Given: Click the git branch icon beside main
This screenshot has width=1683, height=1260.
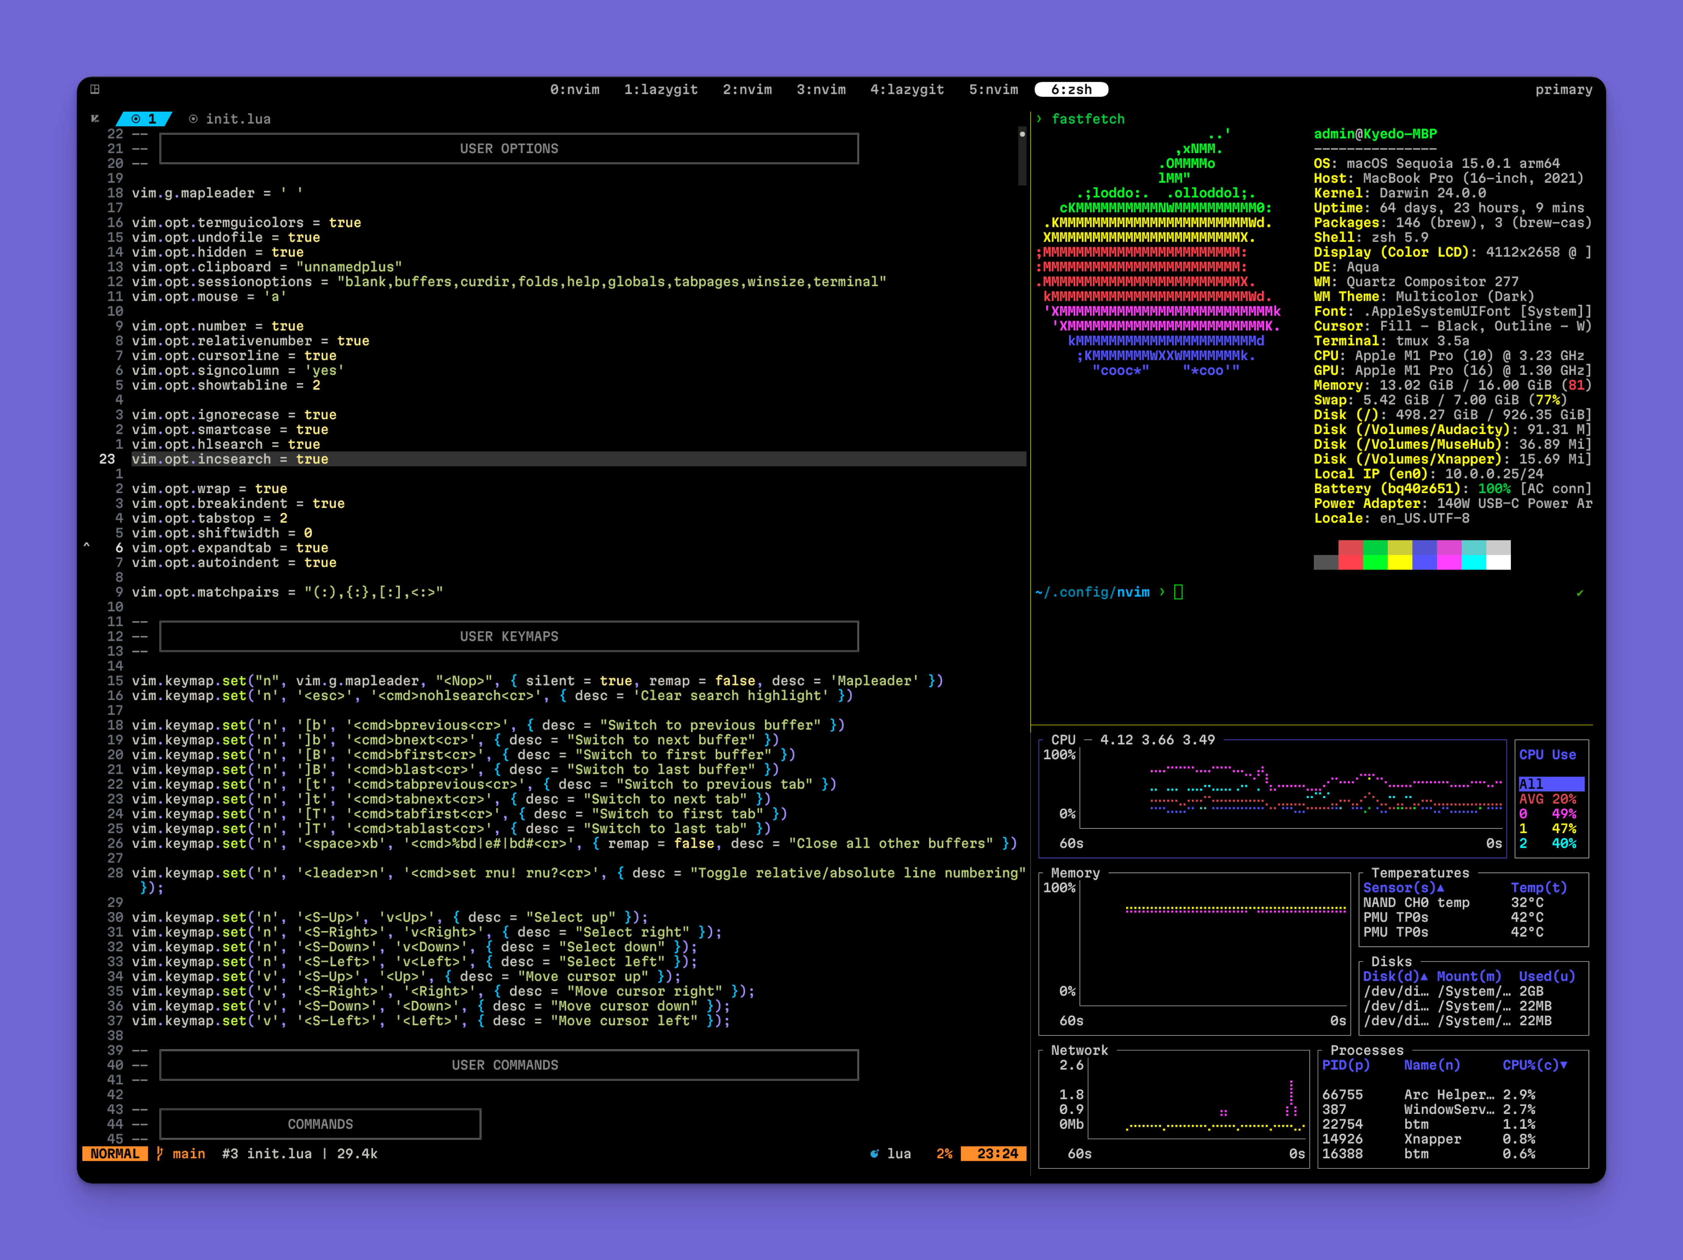Looking at the screenshot, I should (x=160, y=1154).
